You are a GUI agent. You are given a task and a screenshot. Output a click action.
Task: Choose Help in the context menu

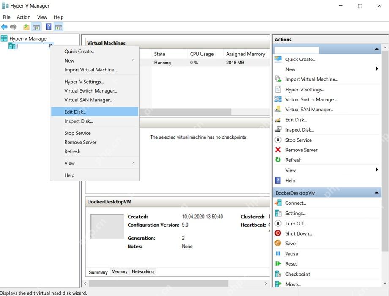[95, 175]
